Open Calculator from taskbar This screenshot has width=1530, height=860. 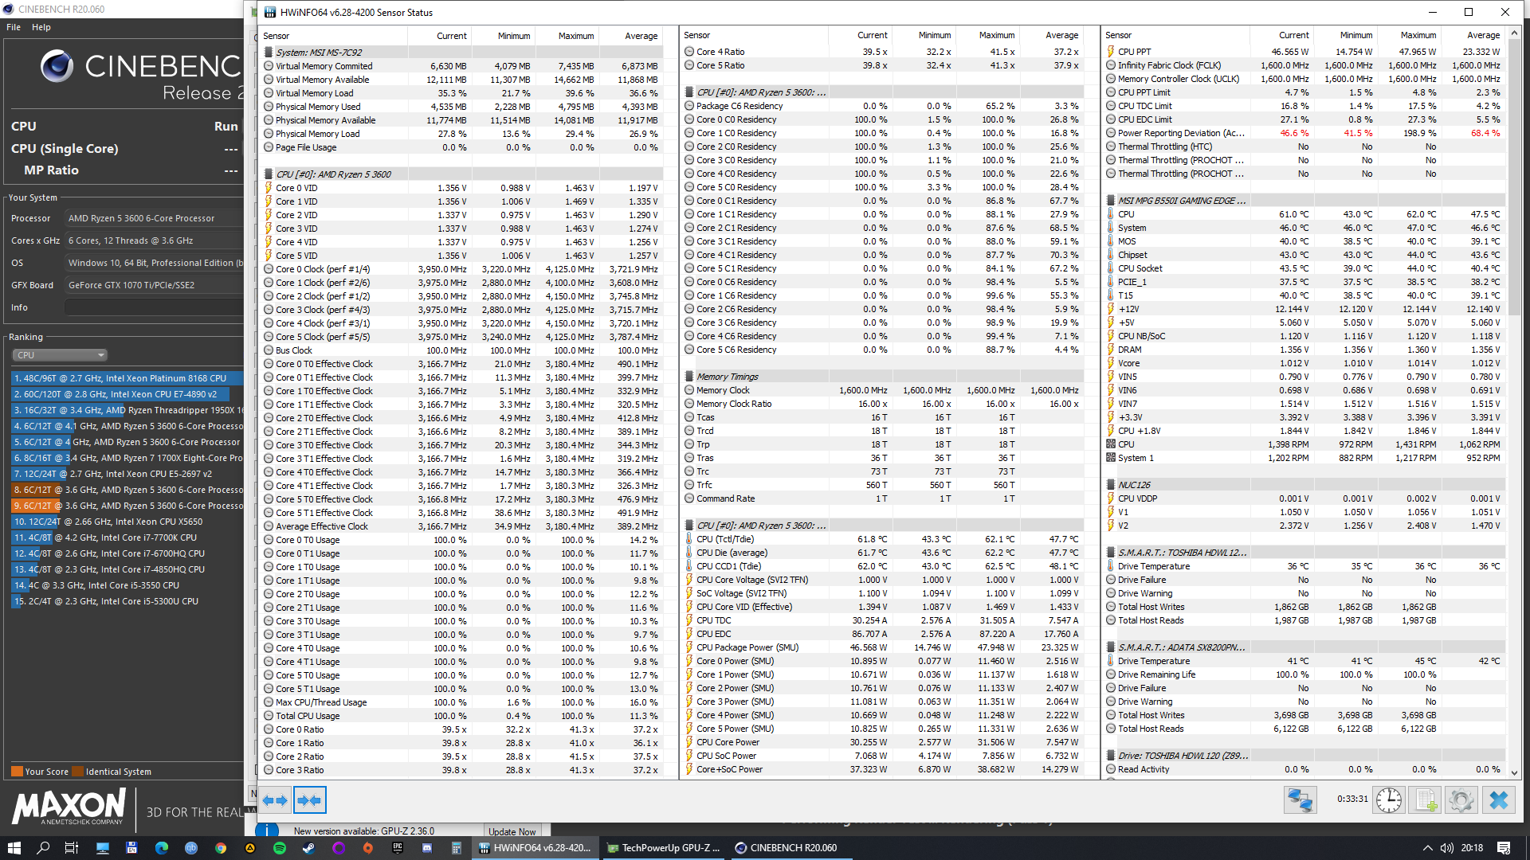click(457, 848)
